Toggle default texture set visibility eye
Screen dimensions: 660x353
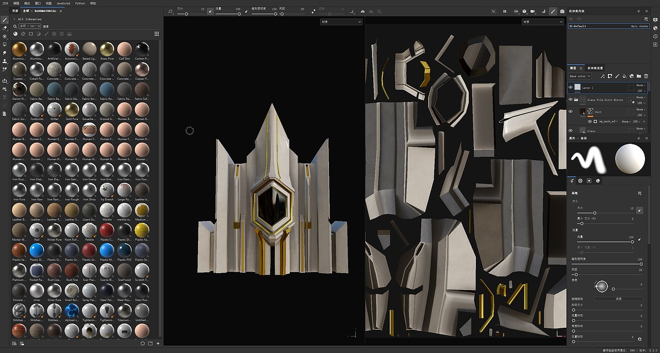[x=571, y=26]
